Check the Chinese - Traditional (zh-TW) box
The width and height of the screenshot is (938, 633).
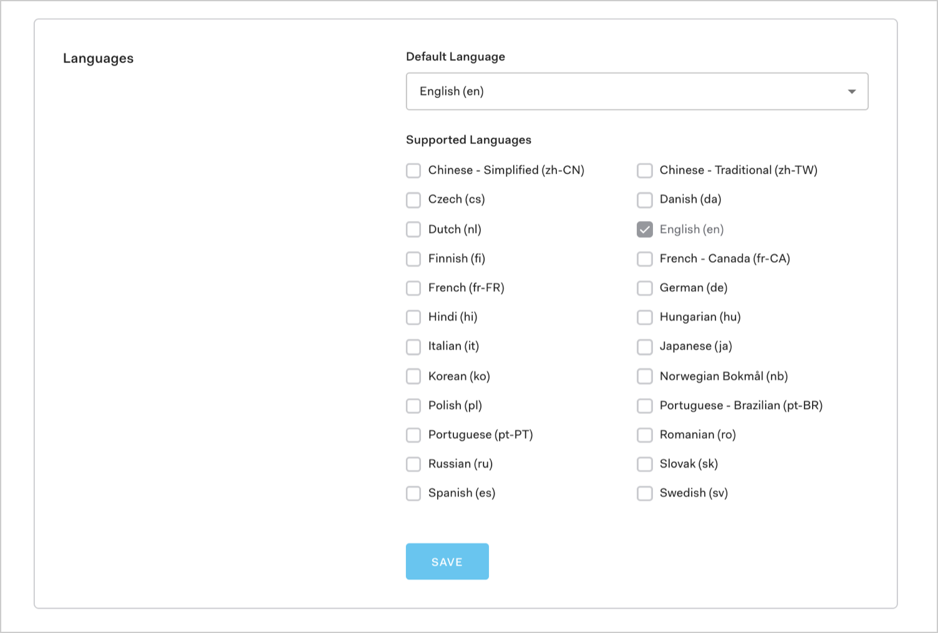pos(645,170)
